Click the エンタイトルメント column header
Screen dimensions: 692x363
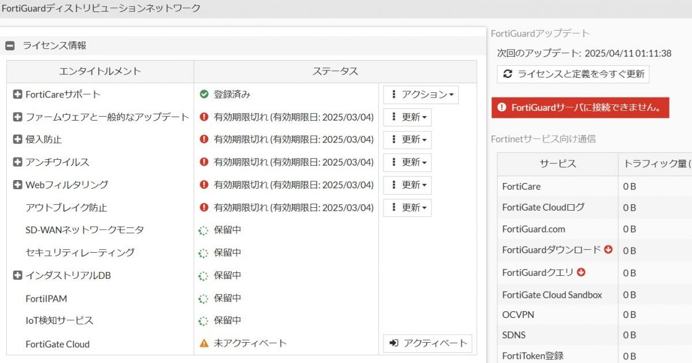[100, 71]
